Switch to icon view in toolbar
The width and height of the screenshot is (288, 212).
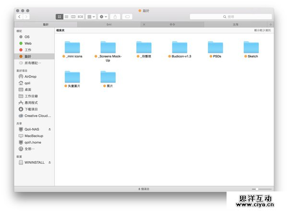[59, 17]
